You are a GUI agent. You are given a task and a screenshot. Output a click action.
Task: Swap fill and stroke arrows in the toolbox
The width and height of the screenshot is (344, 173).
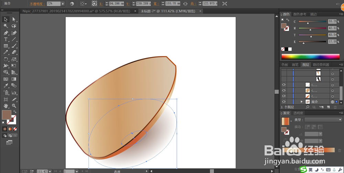[x=15, y=112]
